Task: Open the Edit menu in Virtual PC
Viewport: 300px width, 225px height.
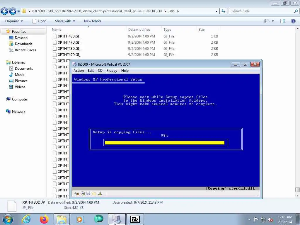Action: click(91, 71)
